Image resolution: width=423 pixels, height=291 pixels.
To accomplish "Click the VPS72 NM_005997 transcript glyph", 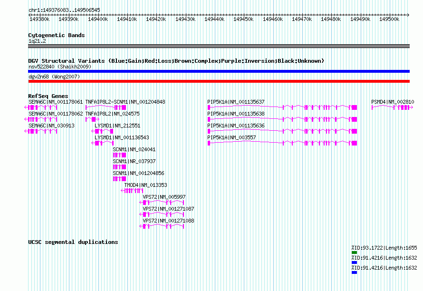I will click(162, 203).
